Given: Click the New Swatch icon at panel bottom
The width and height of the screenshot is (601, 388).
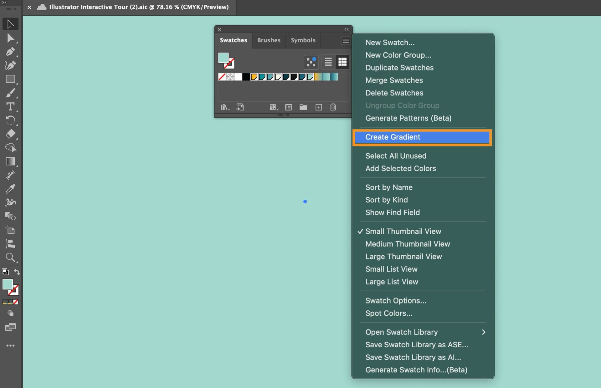Looking at the screenshot, I should pos(319,107).
